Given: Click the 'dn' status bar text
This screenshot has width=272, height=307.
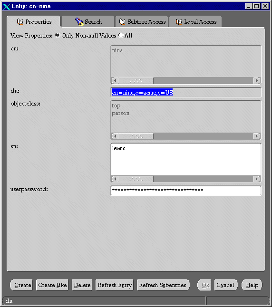Looking at the screenshot, I should tap(9, 301).
